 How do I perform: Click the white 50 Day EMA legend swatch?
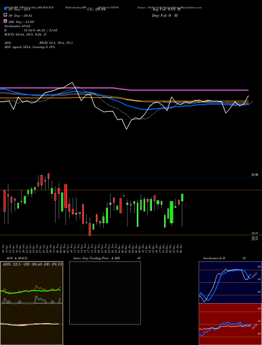click(5, 15)
